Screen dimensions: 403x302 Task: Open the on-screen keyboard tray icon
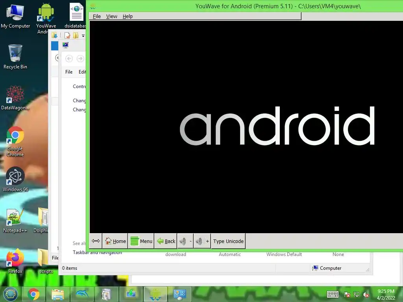pos(333,294)
